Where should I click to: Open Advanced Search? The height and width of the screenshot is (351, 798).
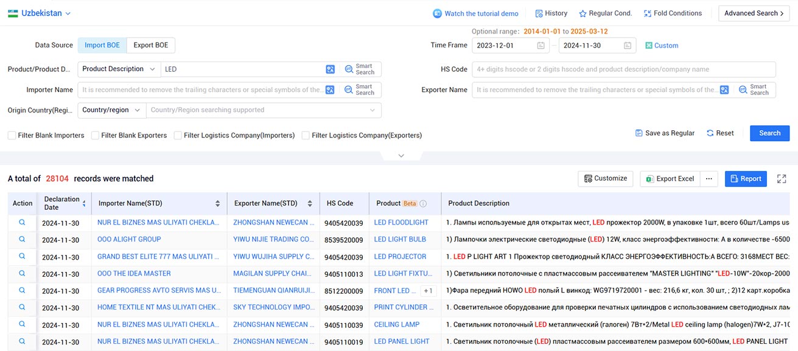point(754,13)
